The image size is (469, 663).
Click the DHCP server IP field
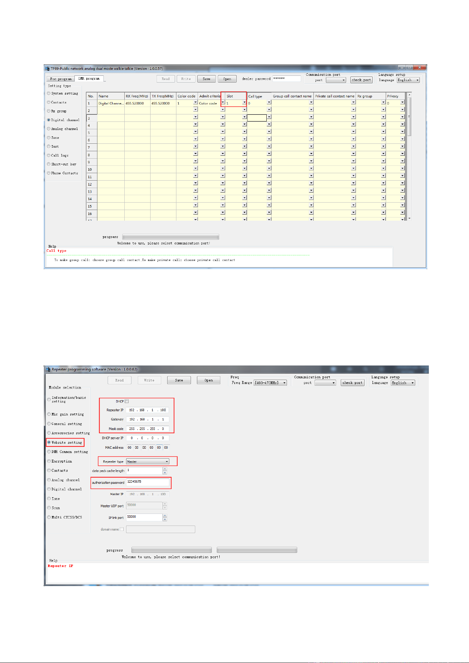coord(147,438)
